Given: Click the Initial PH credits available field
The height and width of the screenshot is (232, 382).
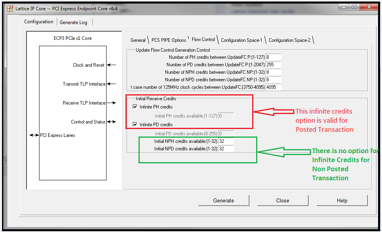Looking at the screenshot, I should click(x=226, y=116).
